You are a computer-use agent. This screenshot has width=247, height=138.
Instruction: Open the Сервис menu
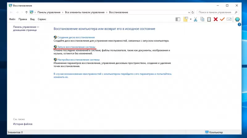[42, 19]
